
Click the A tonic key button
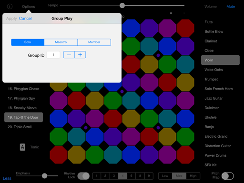pos(22,147)
